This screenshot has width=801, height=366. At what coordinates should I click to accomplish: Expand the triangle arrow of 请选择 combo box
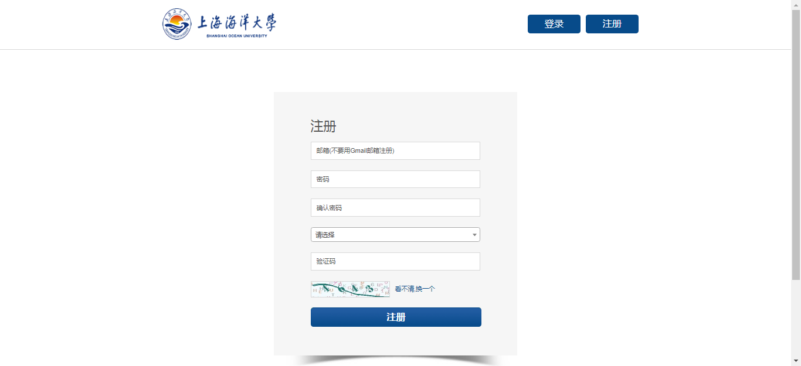point(474,235)
